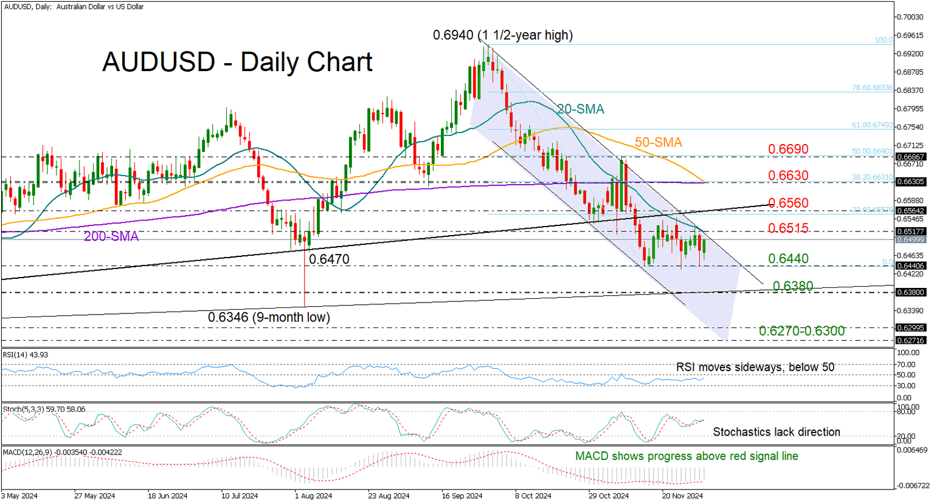934x503 pixels.
Task: Click the 'Stochastics lack direction' note
Action: [x=777, y=432]
